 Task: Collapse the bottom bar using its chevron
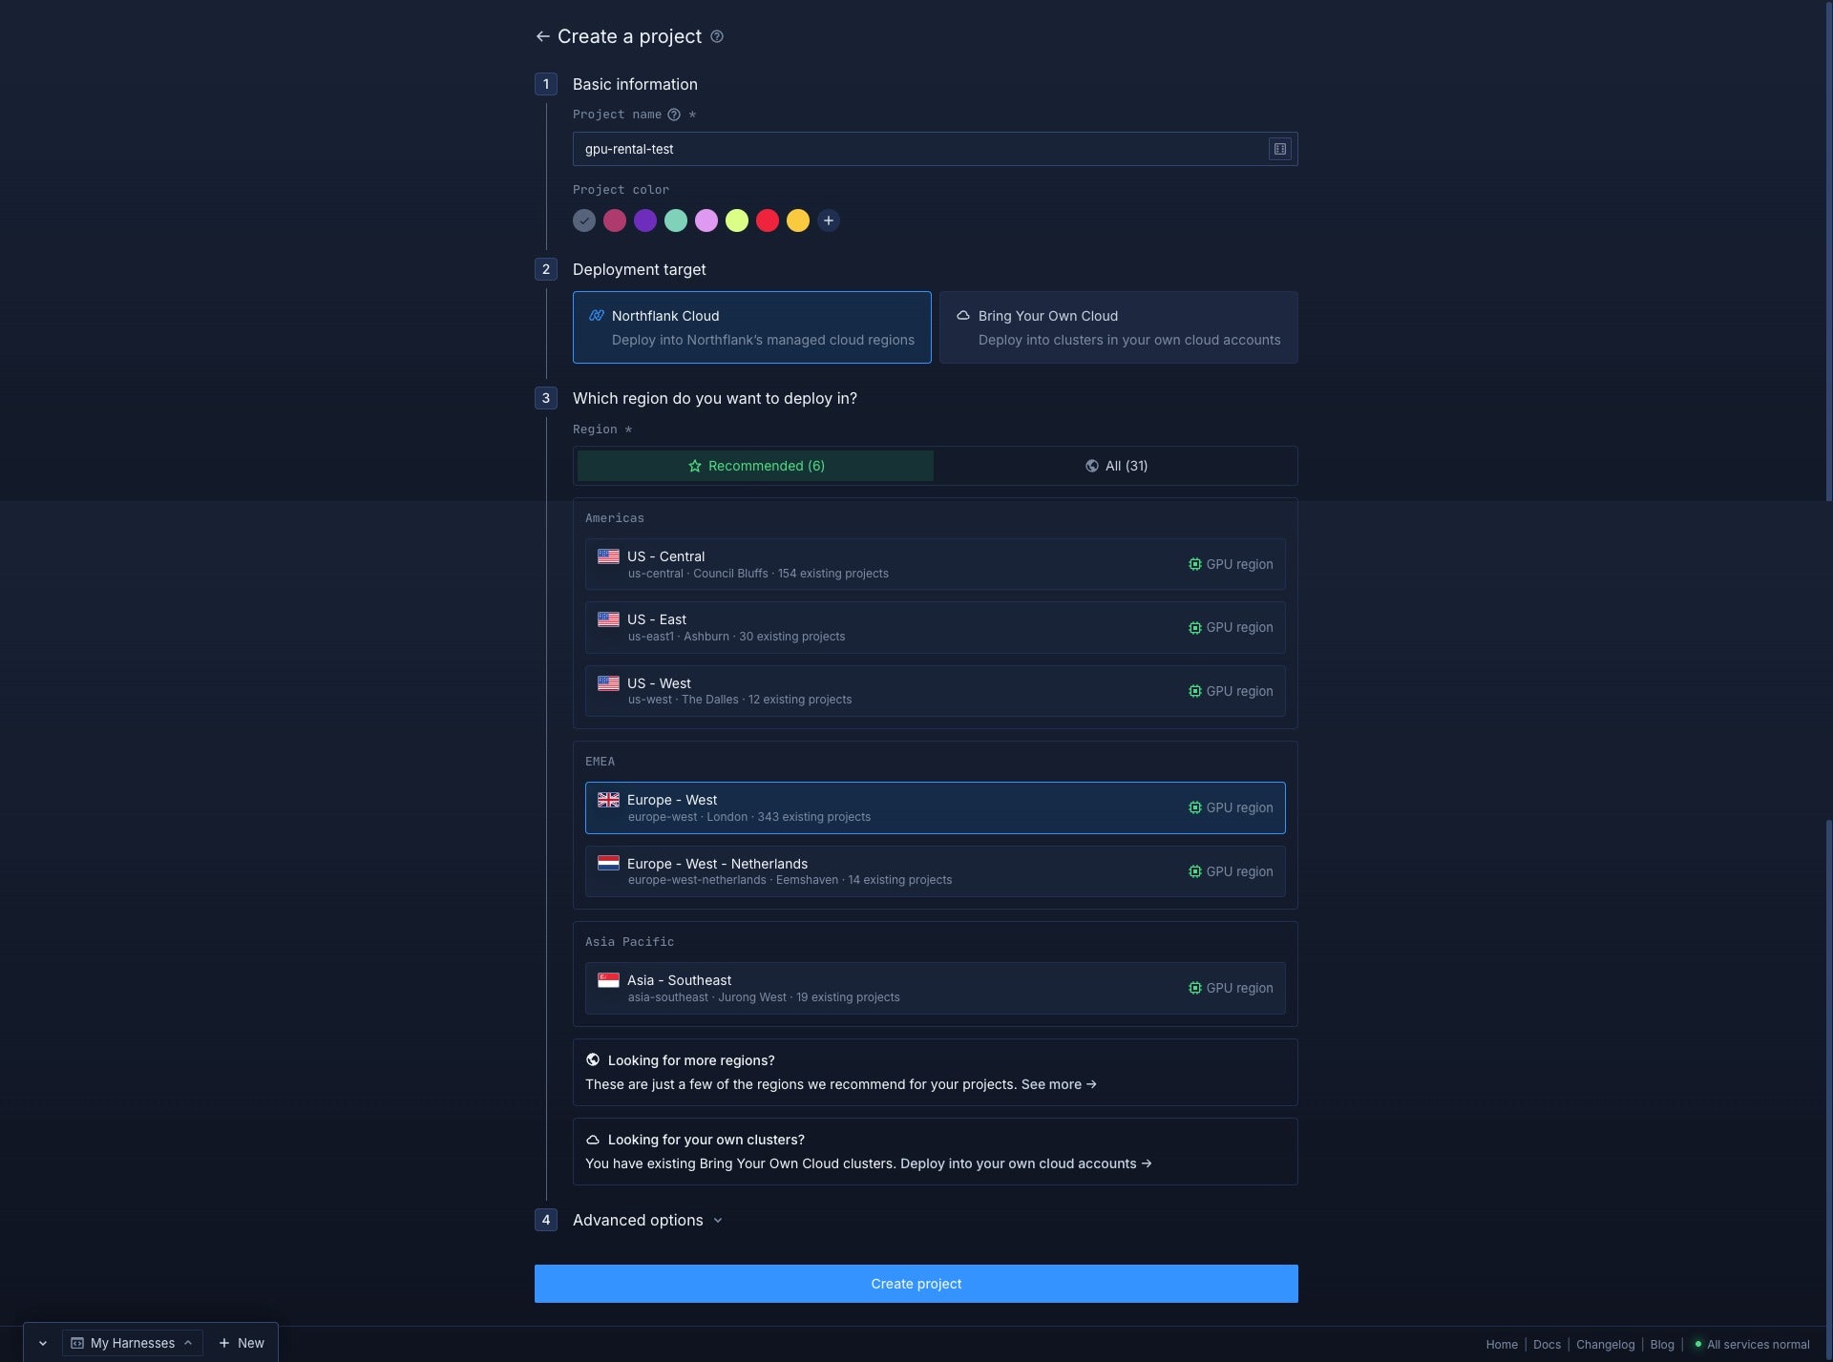(43, 1343)
